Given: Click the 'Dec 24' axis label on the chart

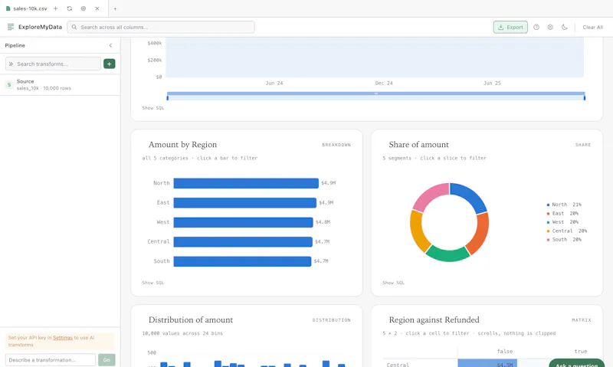Looking at the screenshot, I should [384, 84].
